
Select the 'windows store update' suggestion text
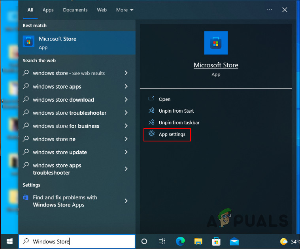(60, 152)
